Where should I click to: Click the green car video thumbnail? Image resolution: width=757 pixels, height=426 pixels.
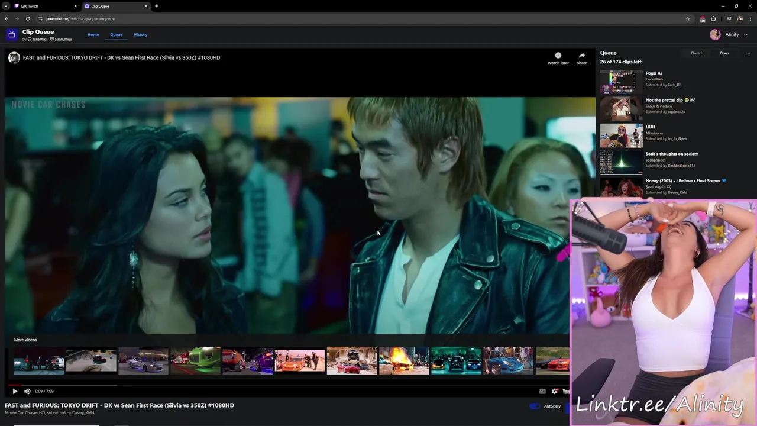coord(195,361)
